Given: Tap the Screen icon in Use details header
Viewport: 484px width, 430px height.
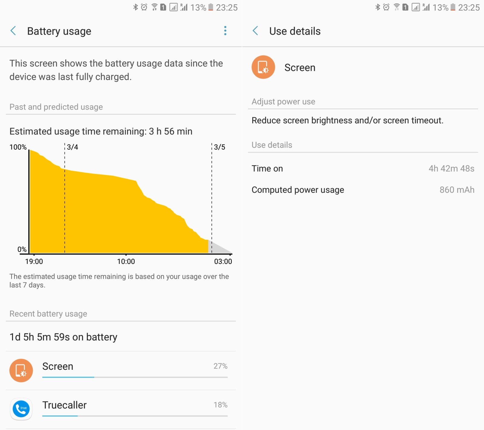Looking at the screenshot, I should pyautogui.click(x=263, y=67).
